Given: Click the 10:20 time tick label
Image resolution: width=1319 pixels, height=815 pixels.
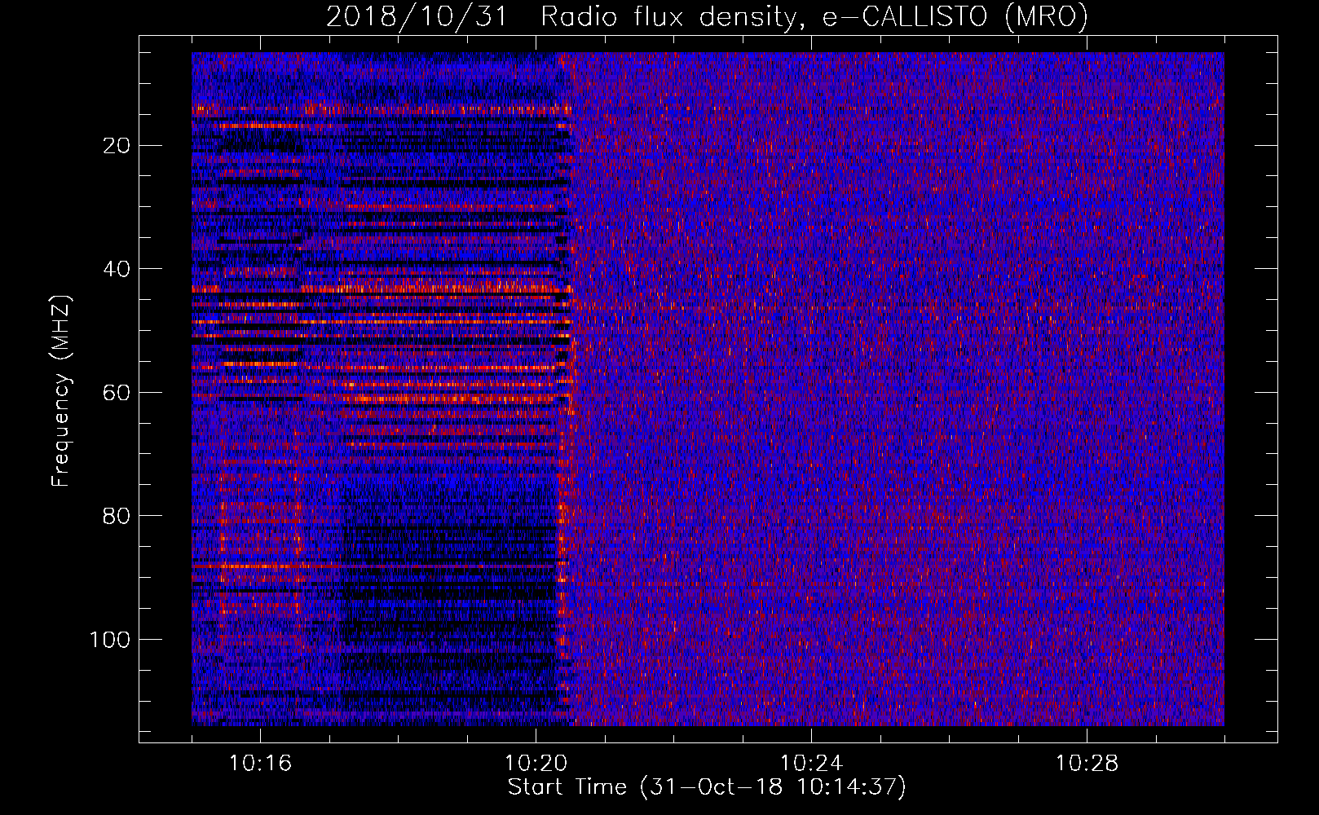Looking at the screenshot, I should click(x=536, y=764).
